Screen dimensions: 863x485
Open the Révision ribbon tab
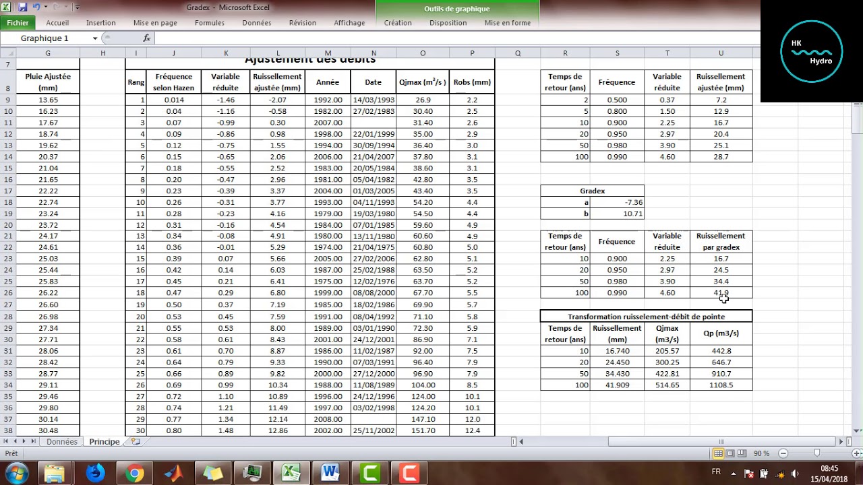point(303,23)
